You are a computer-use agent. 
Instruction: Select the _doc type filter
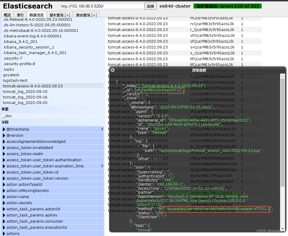coord(8,116)
